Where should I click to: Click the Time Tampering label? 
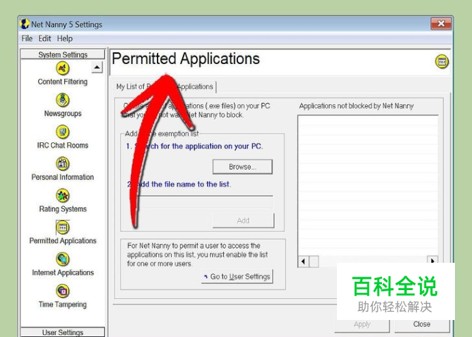(x=63, y=304)
